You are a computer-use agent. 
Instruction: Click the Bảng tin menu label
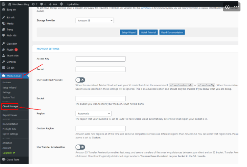pos(11,10)
